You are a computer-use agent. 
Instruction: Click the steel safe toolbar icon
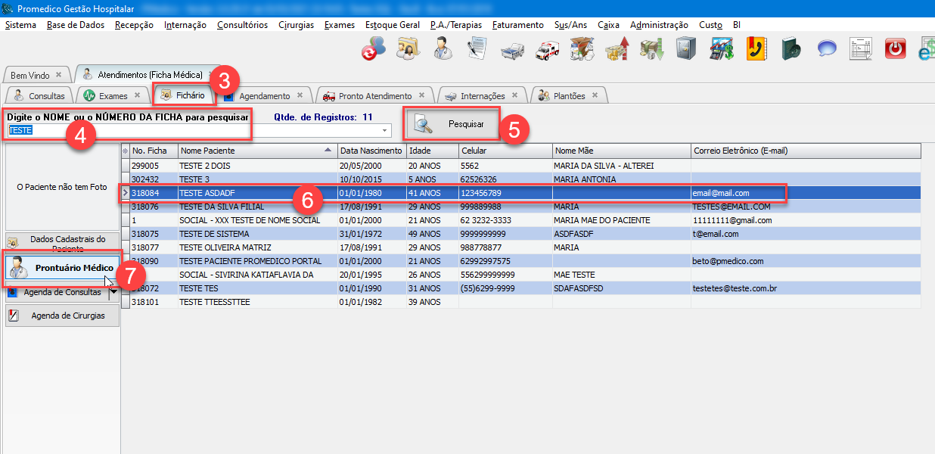[685, 50]
